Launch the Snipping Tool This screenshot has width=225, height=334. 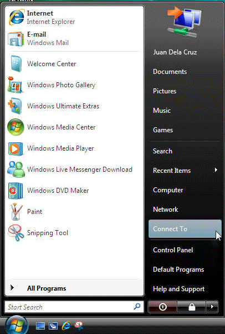tap(74, 233)
